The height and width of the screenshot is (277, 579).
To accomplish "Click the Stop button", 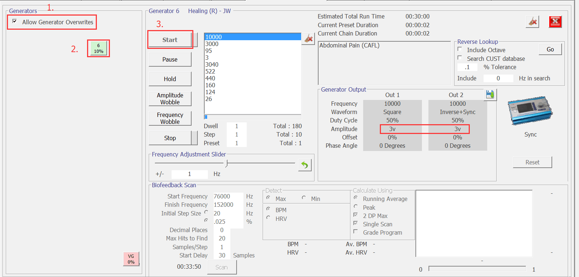I will coord(170,138).
